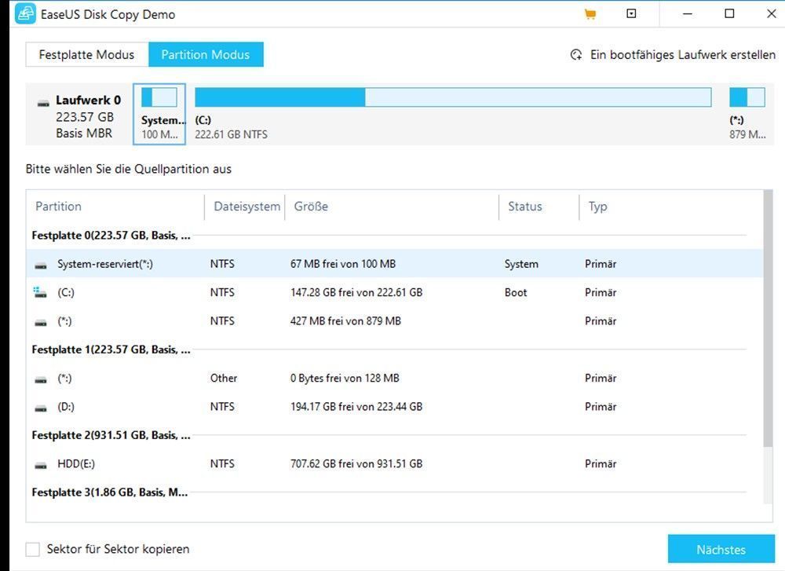Click '147.28 GB frei von 222.61 GB'
The width and height of the screenshot is (785, 571).
tap(356, 292)
